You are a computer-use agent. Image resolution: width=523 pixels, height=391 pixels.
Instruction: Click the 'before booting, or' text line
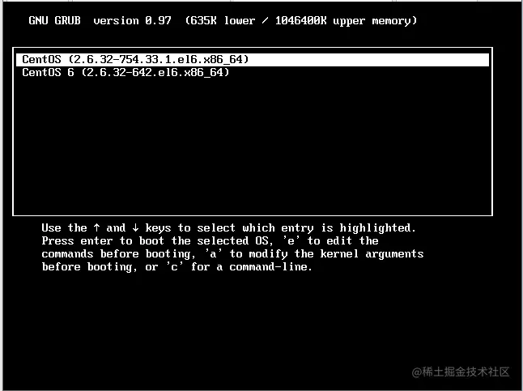click(x=100, y=267)
